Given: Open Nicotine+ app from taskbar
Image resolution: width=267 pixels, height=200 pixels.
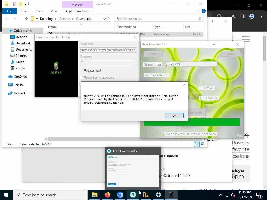Looking at the screenshot, I should [145, 195].
